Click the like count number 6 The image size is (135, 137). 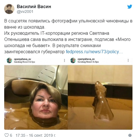point(11,135)
